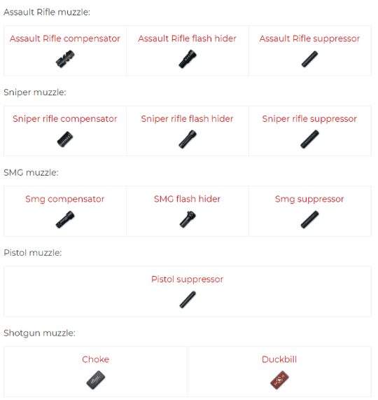Click the SMG flash hider text link

pyautogui.click(x=188, y=199)
